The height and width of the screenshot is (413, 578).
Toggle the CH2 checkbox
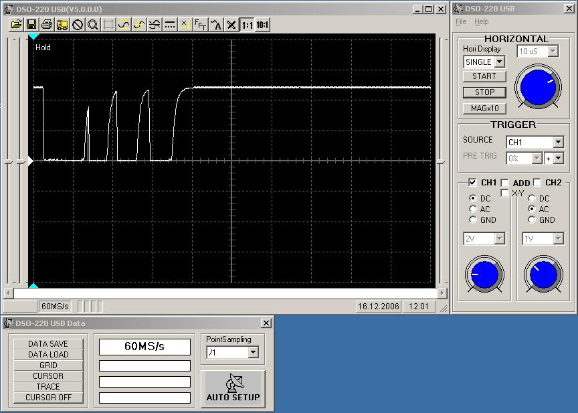coord(537,182)
